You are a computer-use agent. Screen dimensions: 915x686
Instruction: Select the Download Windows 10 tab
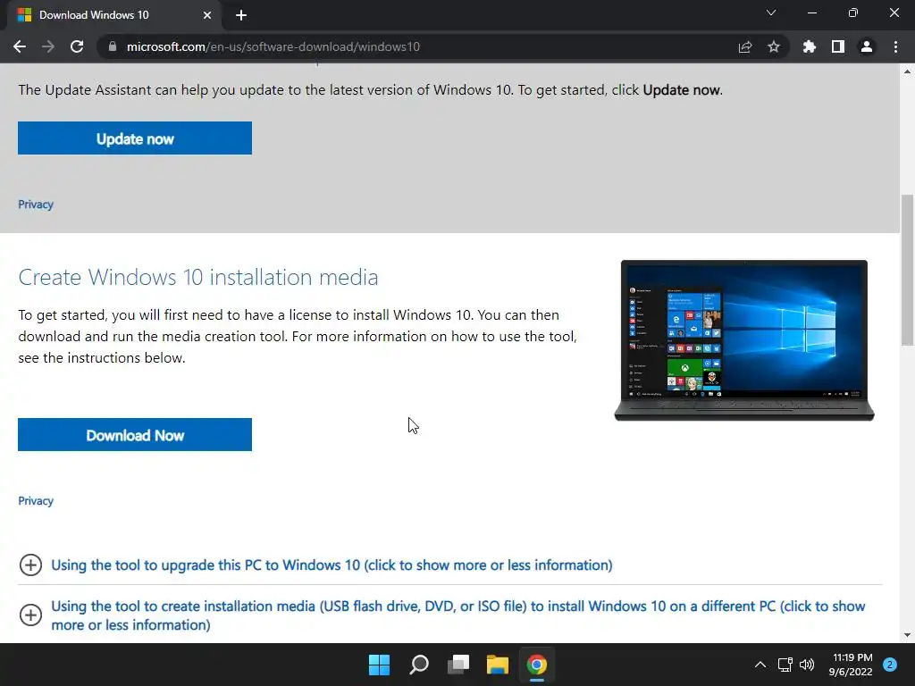click(114, 15)
